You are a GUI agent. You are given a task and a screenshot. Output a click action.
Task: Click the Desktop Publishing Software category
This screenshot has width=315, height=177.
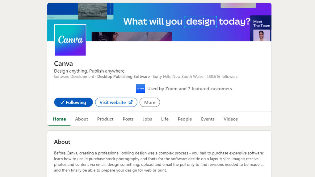[x=123, y=77]
